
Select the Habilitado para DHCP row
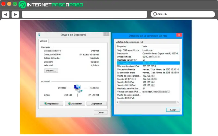(148, 60)
